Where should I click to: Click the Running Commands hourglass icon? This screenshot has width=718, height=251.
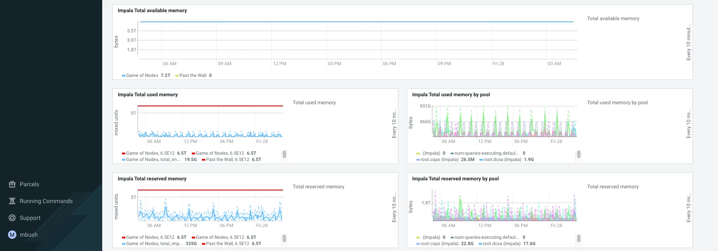click(x=12, y=201)
